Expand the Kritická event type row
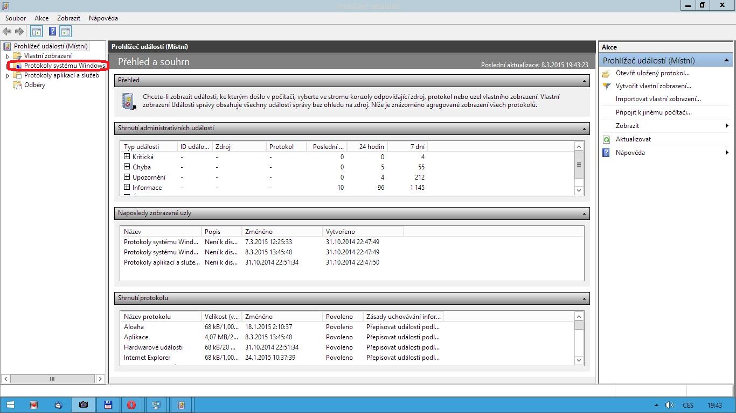736x413 pixels. point(127,156)
